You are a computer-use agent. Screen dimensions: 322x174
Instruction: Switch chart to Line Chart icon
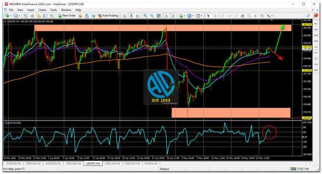tap(138, 16)
